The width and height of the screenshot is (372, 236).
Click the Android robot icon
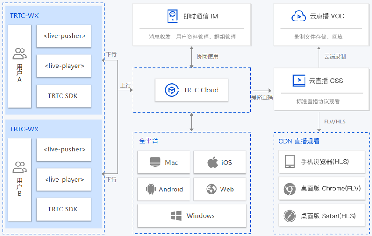(x=151, y=189)
